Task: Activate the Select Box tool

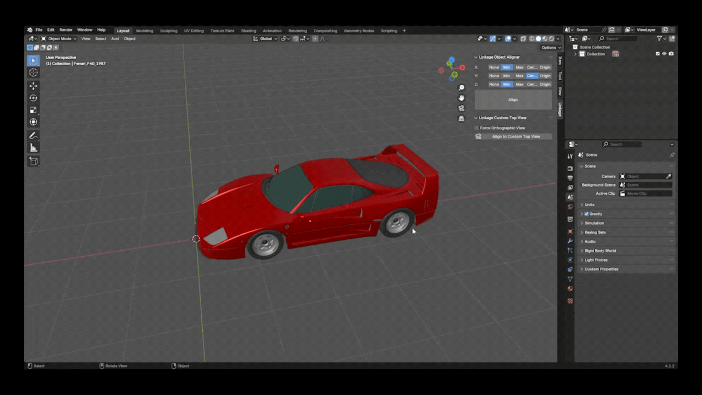Action: tap(33, 60)
